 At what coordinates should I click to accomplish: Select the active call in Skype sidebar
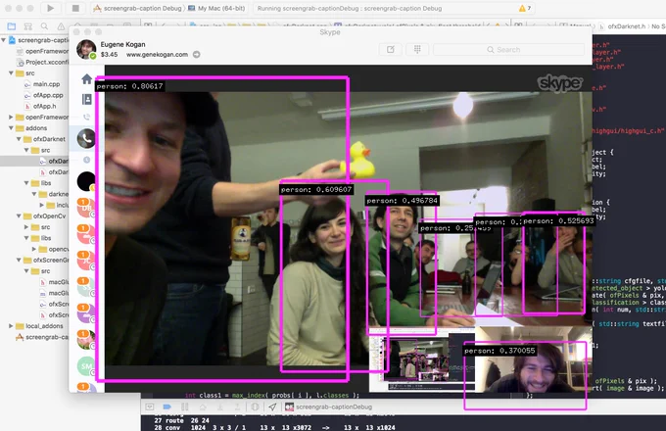point(86,138)
